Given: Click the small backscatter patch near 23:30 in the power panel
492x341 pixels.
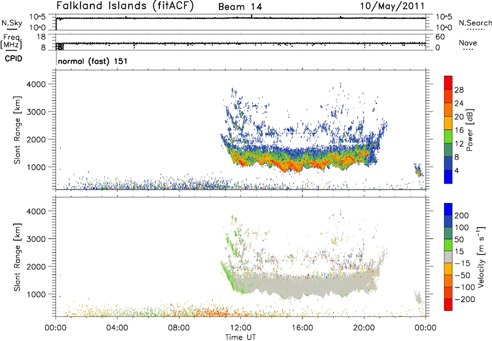Looking at the screenshot, I should [418, 170].
